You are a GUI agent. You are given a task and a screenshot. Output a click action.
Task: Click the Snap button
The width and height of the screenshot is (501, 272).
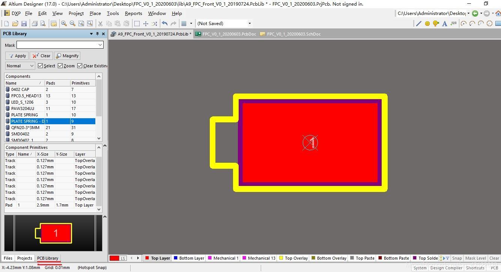457,258
